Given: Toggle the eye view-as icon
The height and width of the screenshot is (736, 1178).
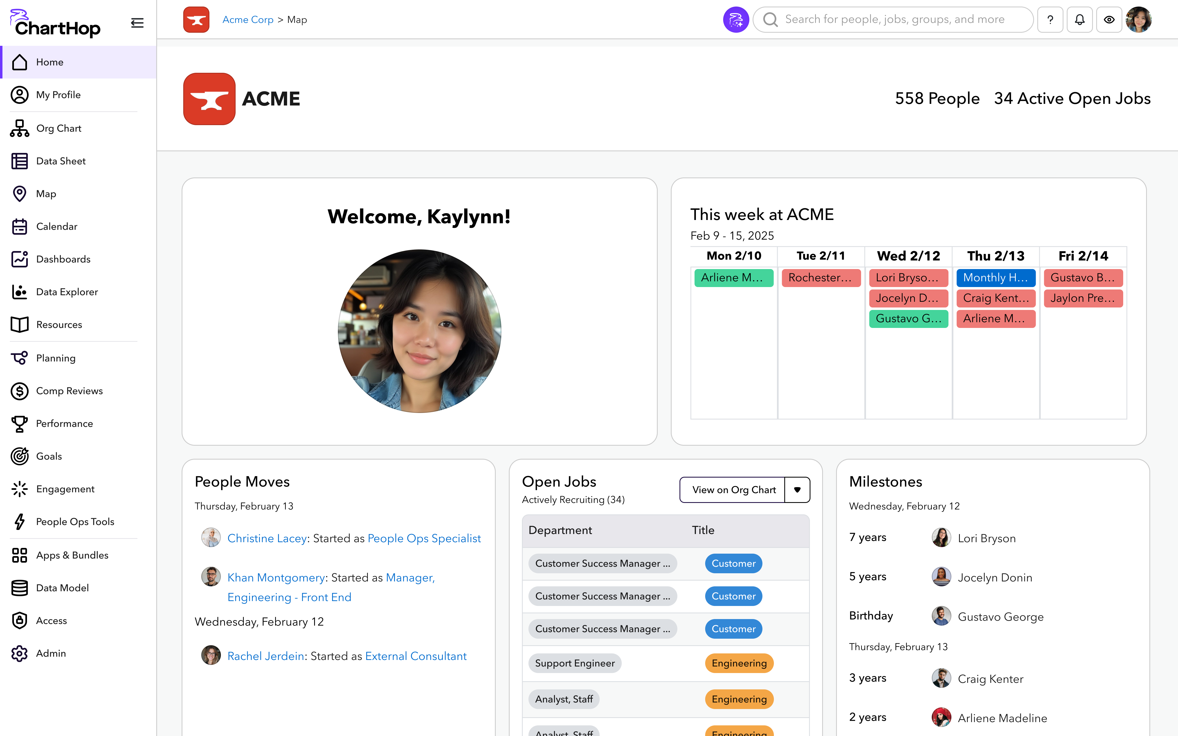Looking at the screenshot, I should (1109, 19).
